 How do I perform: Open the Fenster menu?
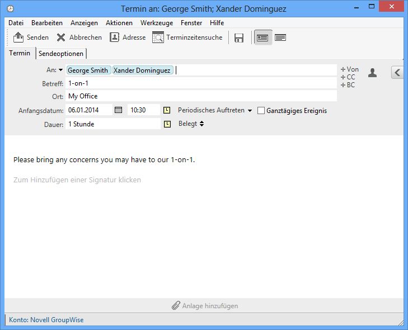pos(191,23)
